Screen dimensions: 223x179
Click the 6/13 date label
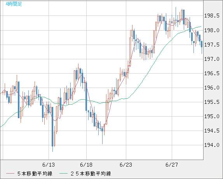(49, 165)
